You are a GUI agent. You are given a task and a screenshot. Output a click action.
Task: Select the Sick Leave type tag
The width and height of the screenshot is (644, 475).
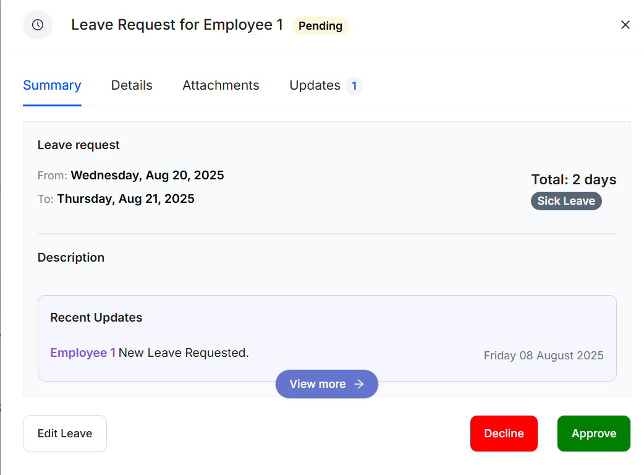(566, 201)
